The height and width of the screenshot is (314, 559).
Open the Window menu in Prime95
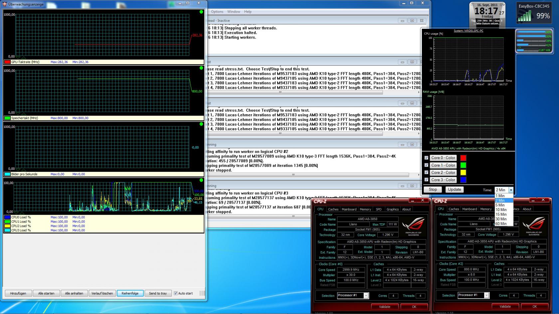point(234,12)
